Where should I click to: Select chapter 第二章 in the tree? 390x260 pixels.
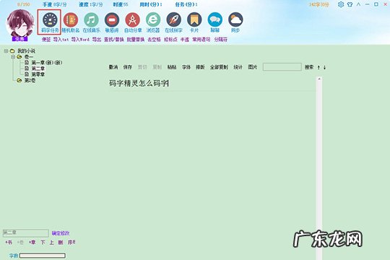point(38,69)
